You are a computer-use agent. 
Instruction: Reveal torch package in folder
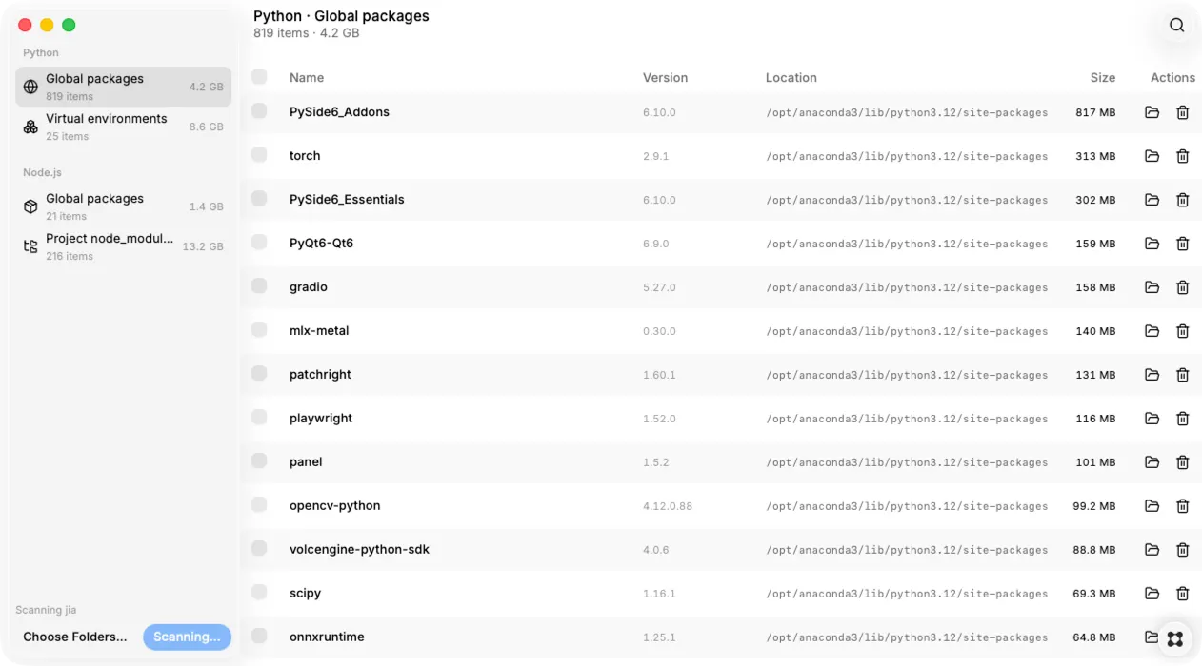[1152, 156]
